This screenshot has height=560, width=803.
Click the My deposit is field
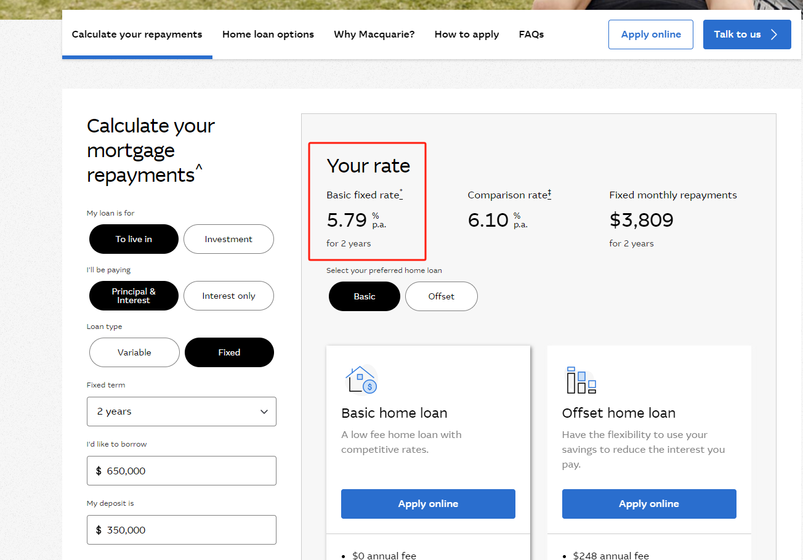(182, 530)
